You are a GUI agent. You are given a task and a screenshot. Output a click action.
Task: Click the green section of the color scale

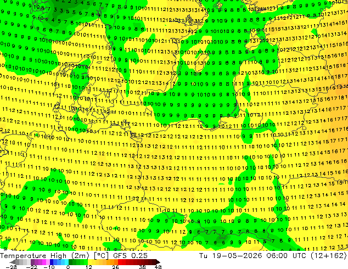pos(78,262)
